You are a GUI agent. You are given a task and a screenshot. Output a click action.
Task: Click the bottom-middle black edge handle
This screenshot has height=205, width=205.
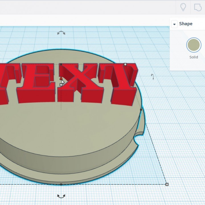click(x=61, y=184)
